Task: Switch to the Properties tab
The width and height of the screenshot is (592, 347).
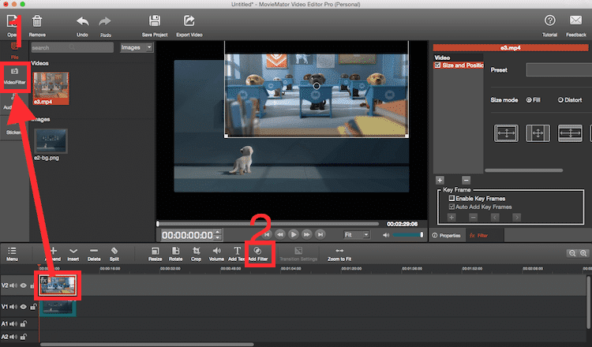Action: [x=447, y=235]
